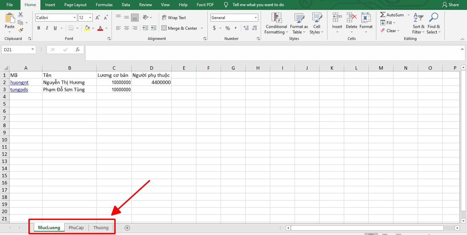Open the General number format dropdown
The height and width of the screenshot is (235, 467).
pos(255,18)
